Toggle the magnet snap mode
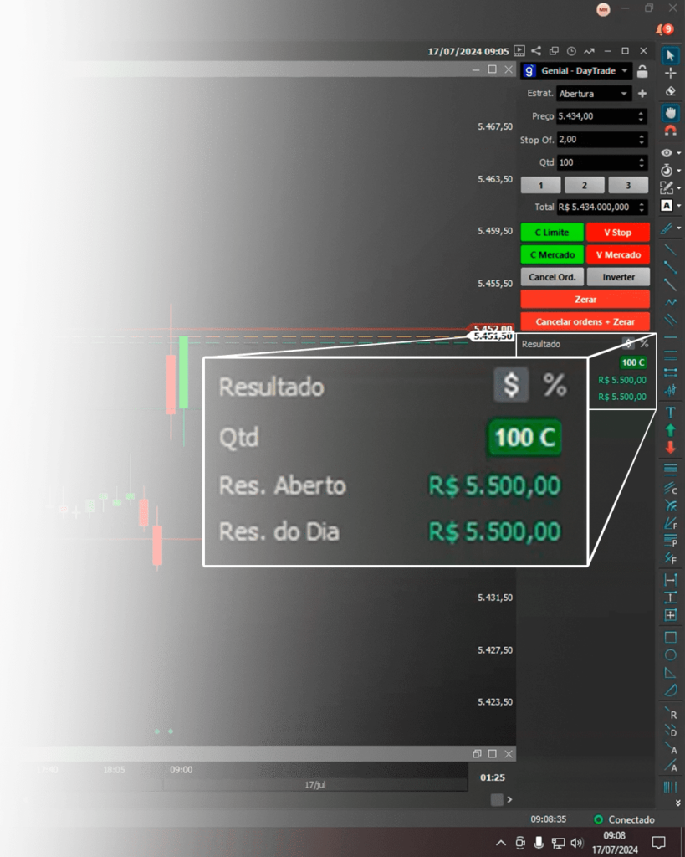Screen dimensions: 685x857 (x=670, y=130)
